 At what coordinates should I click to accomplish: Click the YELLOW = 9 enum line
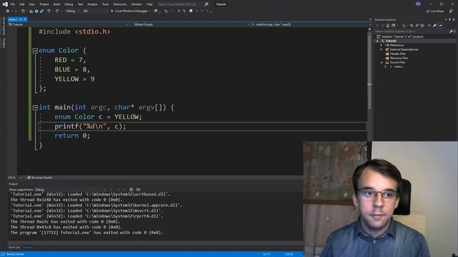coord(74,79)
